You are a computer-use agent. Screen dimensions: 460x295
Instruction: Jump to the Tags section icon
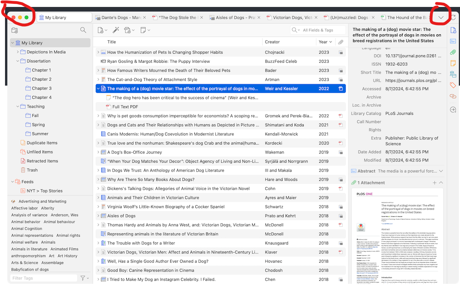tap(453, 85)
